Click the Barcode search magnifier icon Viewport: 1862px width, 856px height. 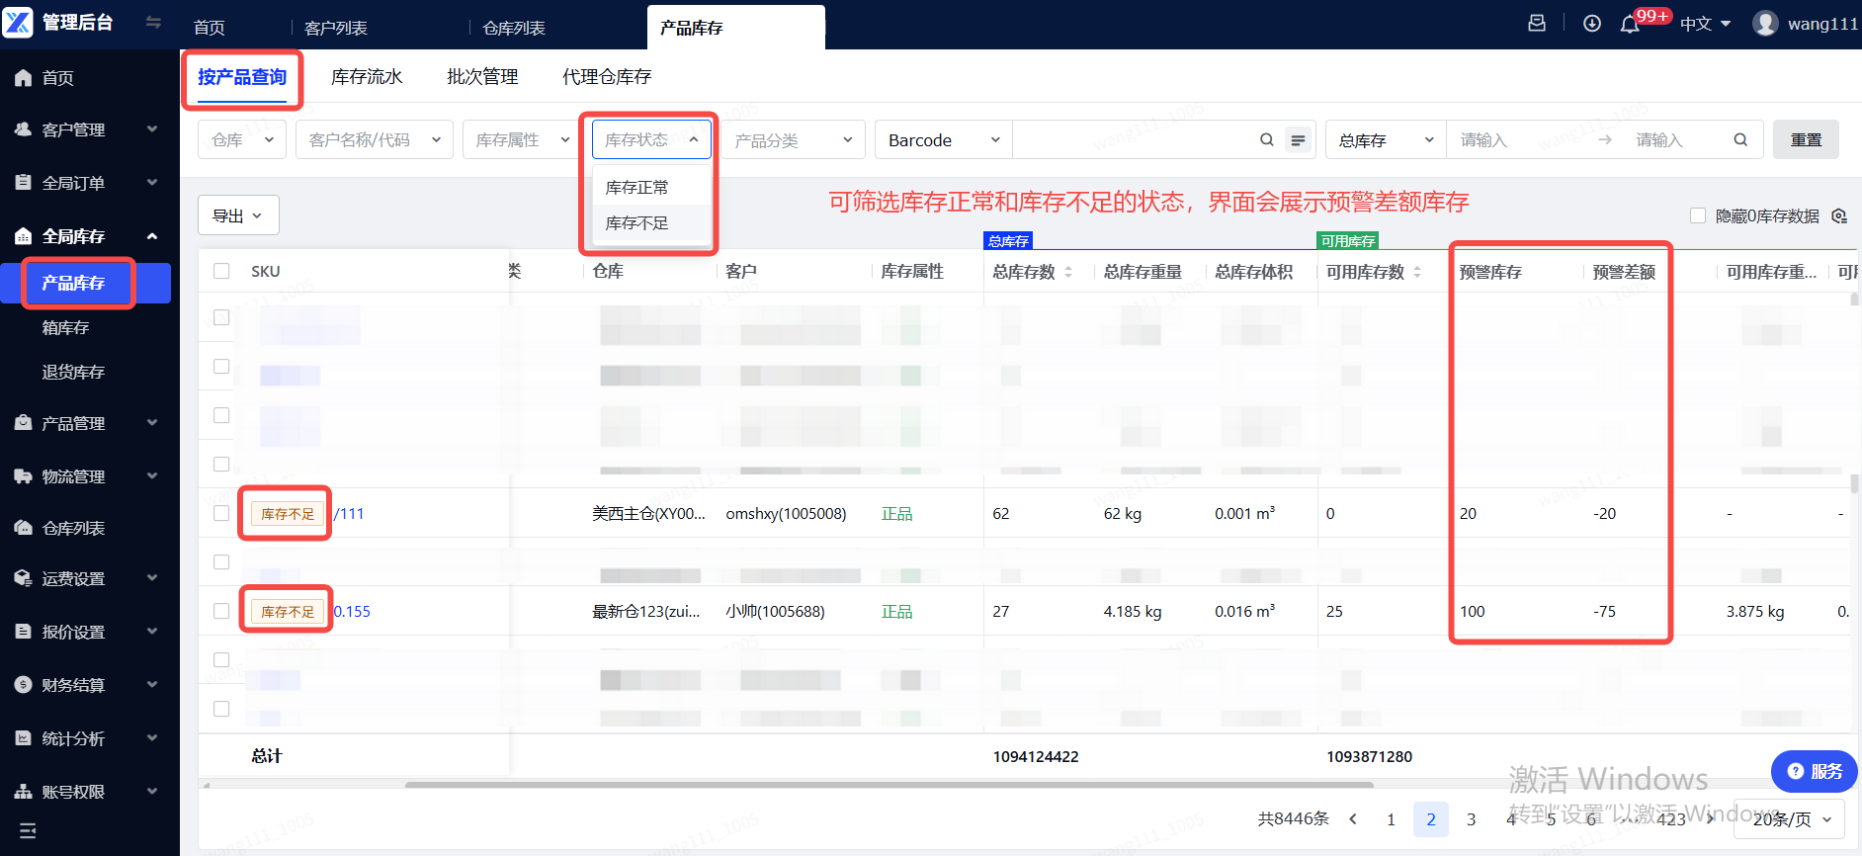pos(1266,139)
